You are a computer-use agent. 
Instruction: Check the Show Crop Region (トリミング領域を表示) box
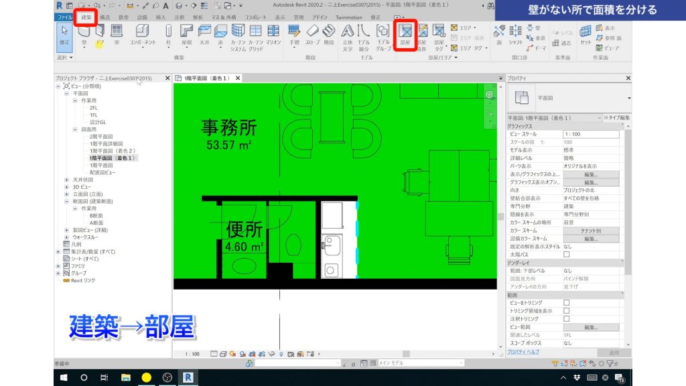point(567,310)
